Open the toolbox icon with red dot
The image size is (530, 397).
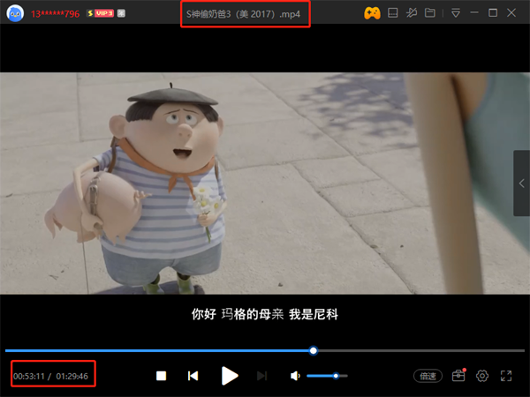[x=458, y=376]
